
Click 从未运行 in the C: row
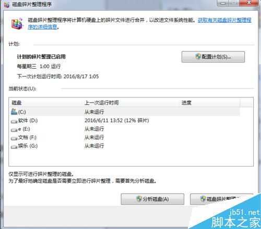(94, 112)
